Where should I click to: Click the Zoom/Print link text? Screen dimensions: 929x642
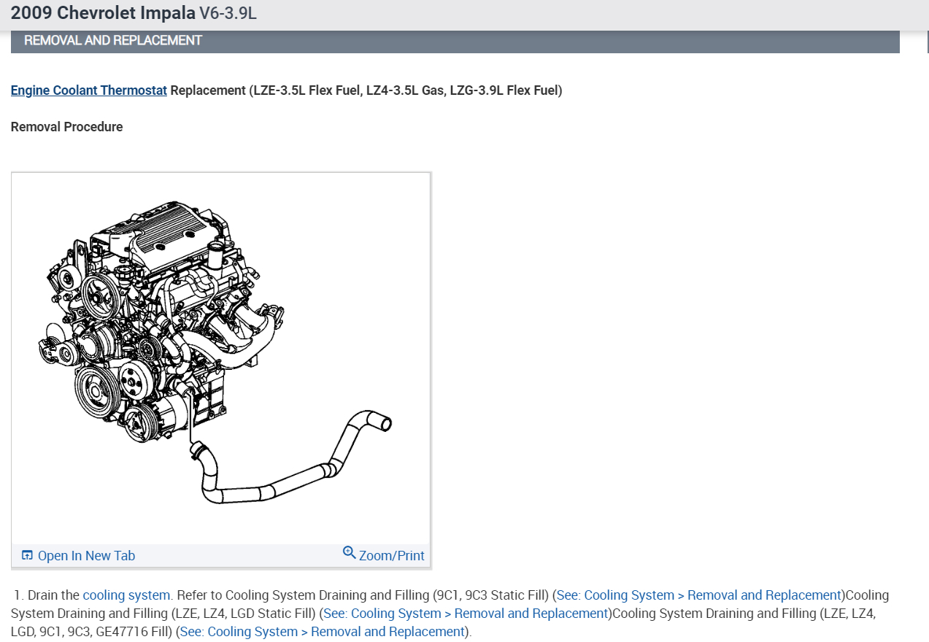click(x=392, y=556)
